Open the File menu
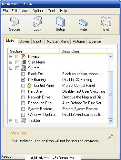The image size is (121, 160). (5, 11)
